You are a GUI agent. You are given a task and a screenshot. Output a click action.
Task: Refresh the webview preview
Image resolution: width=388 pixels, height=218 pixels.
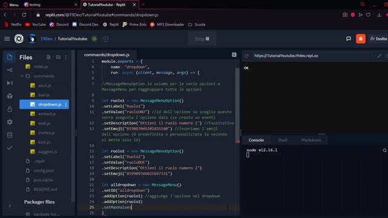coord(247,56)
